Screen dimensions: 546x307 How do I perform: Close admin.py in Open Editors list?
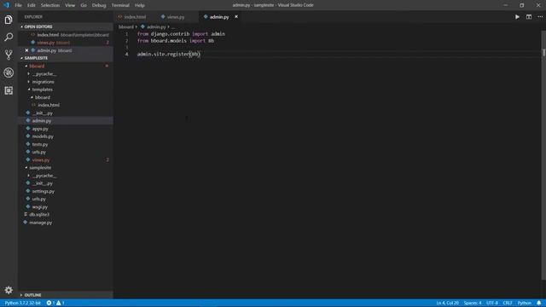(x=26, y=50)
